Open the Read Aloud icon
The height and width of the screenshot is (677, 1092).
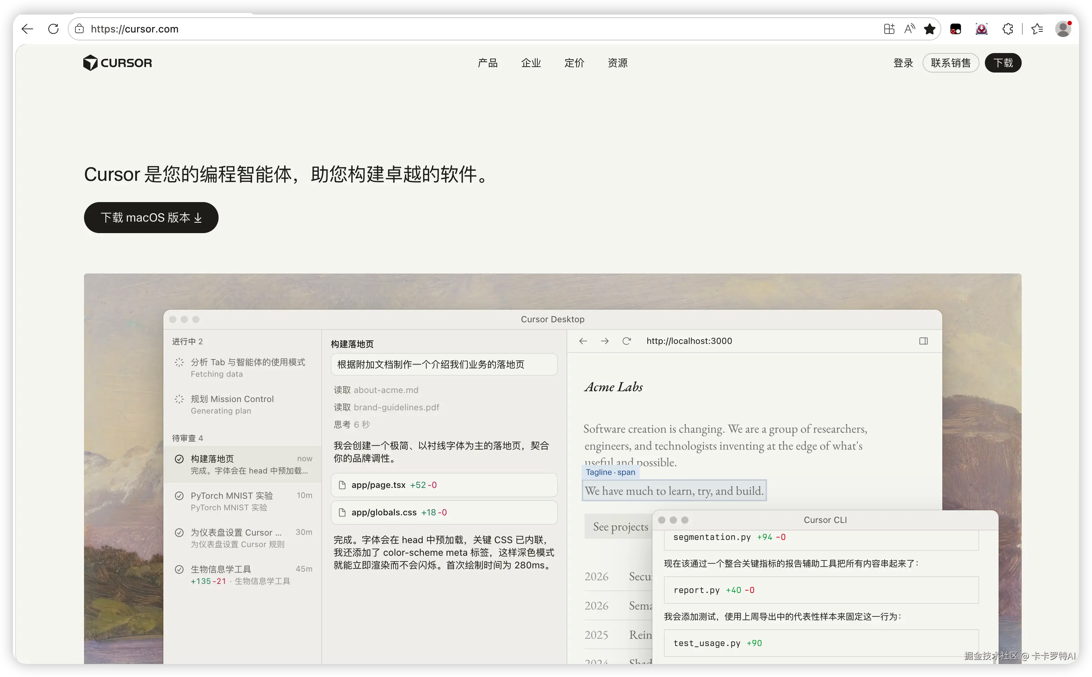pyautogui.click(x=909, y=29)
